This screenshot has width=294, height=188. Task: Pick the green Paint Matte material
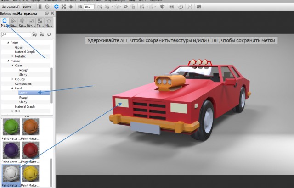pyautogui.click(x=11, y=127)
